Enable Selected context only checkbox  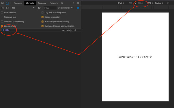(x=2, y=21)
